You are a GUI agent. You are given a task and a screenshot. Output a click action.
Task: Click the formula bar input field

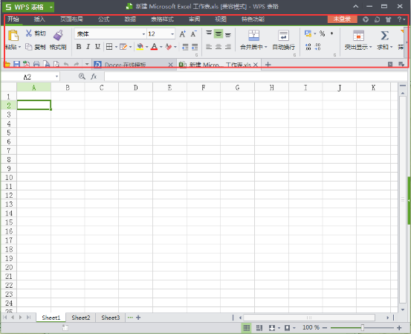tap(256, 77)
